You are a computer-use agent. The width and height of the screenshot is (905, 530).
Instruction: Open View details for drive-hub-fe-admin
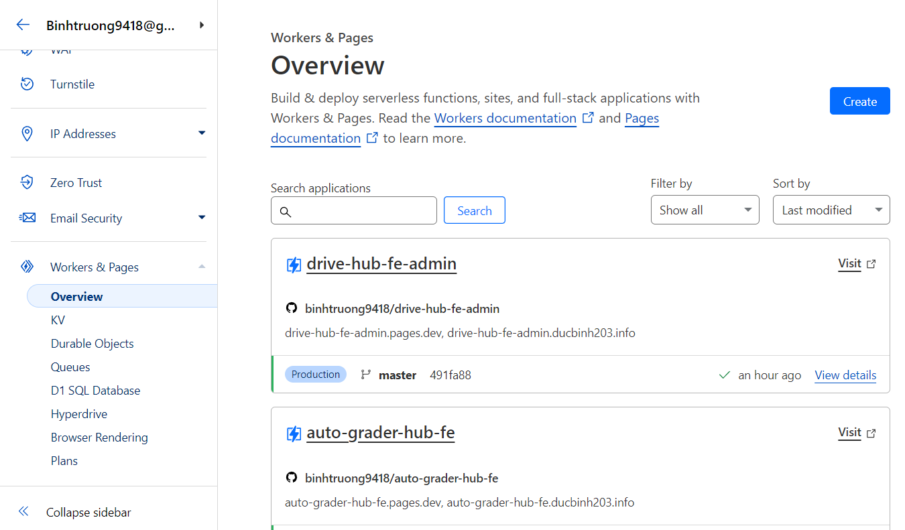click(845, 375)
